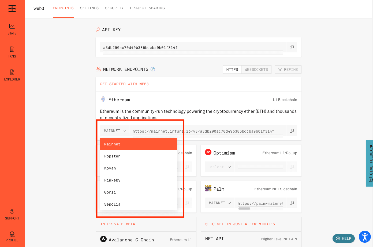Click the Palm endpoint URL field

(260, 203)
